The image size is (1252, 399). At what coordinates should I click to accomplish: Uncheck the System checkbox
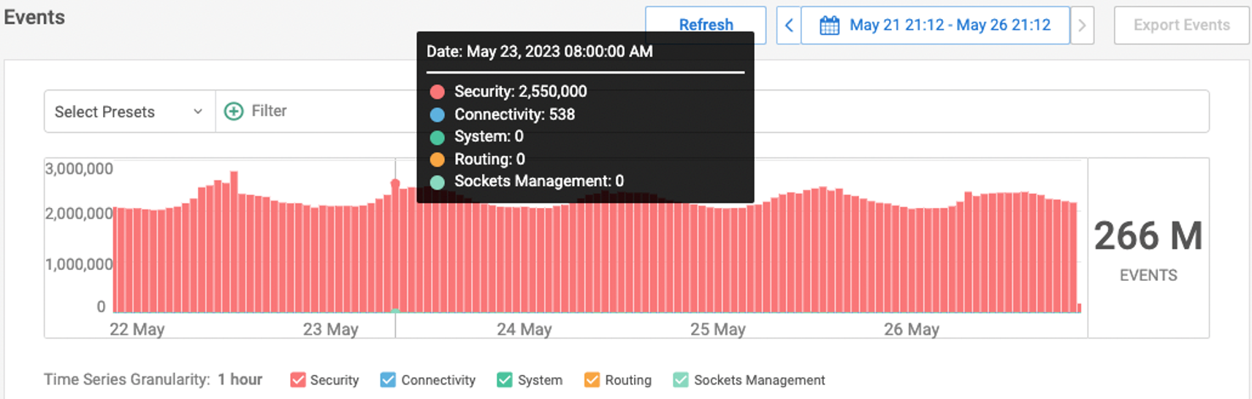[x=504, y=380]
